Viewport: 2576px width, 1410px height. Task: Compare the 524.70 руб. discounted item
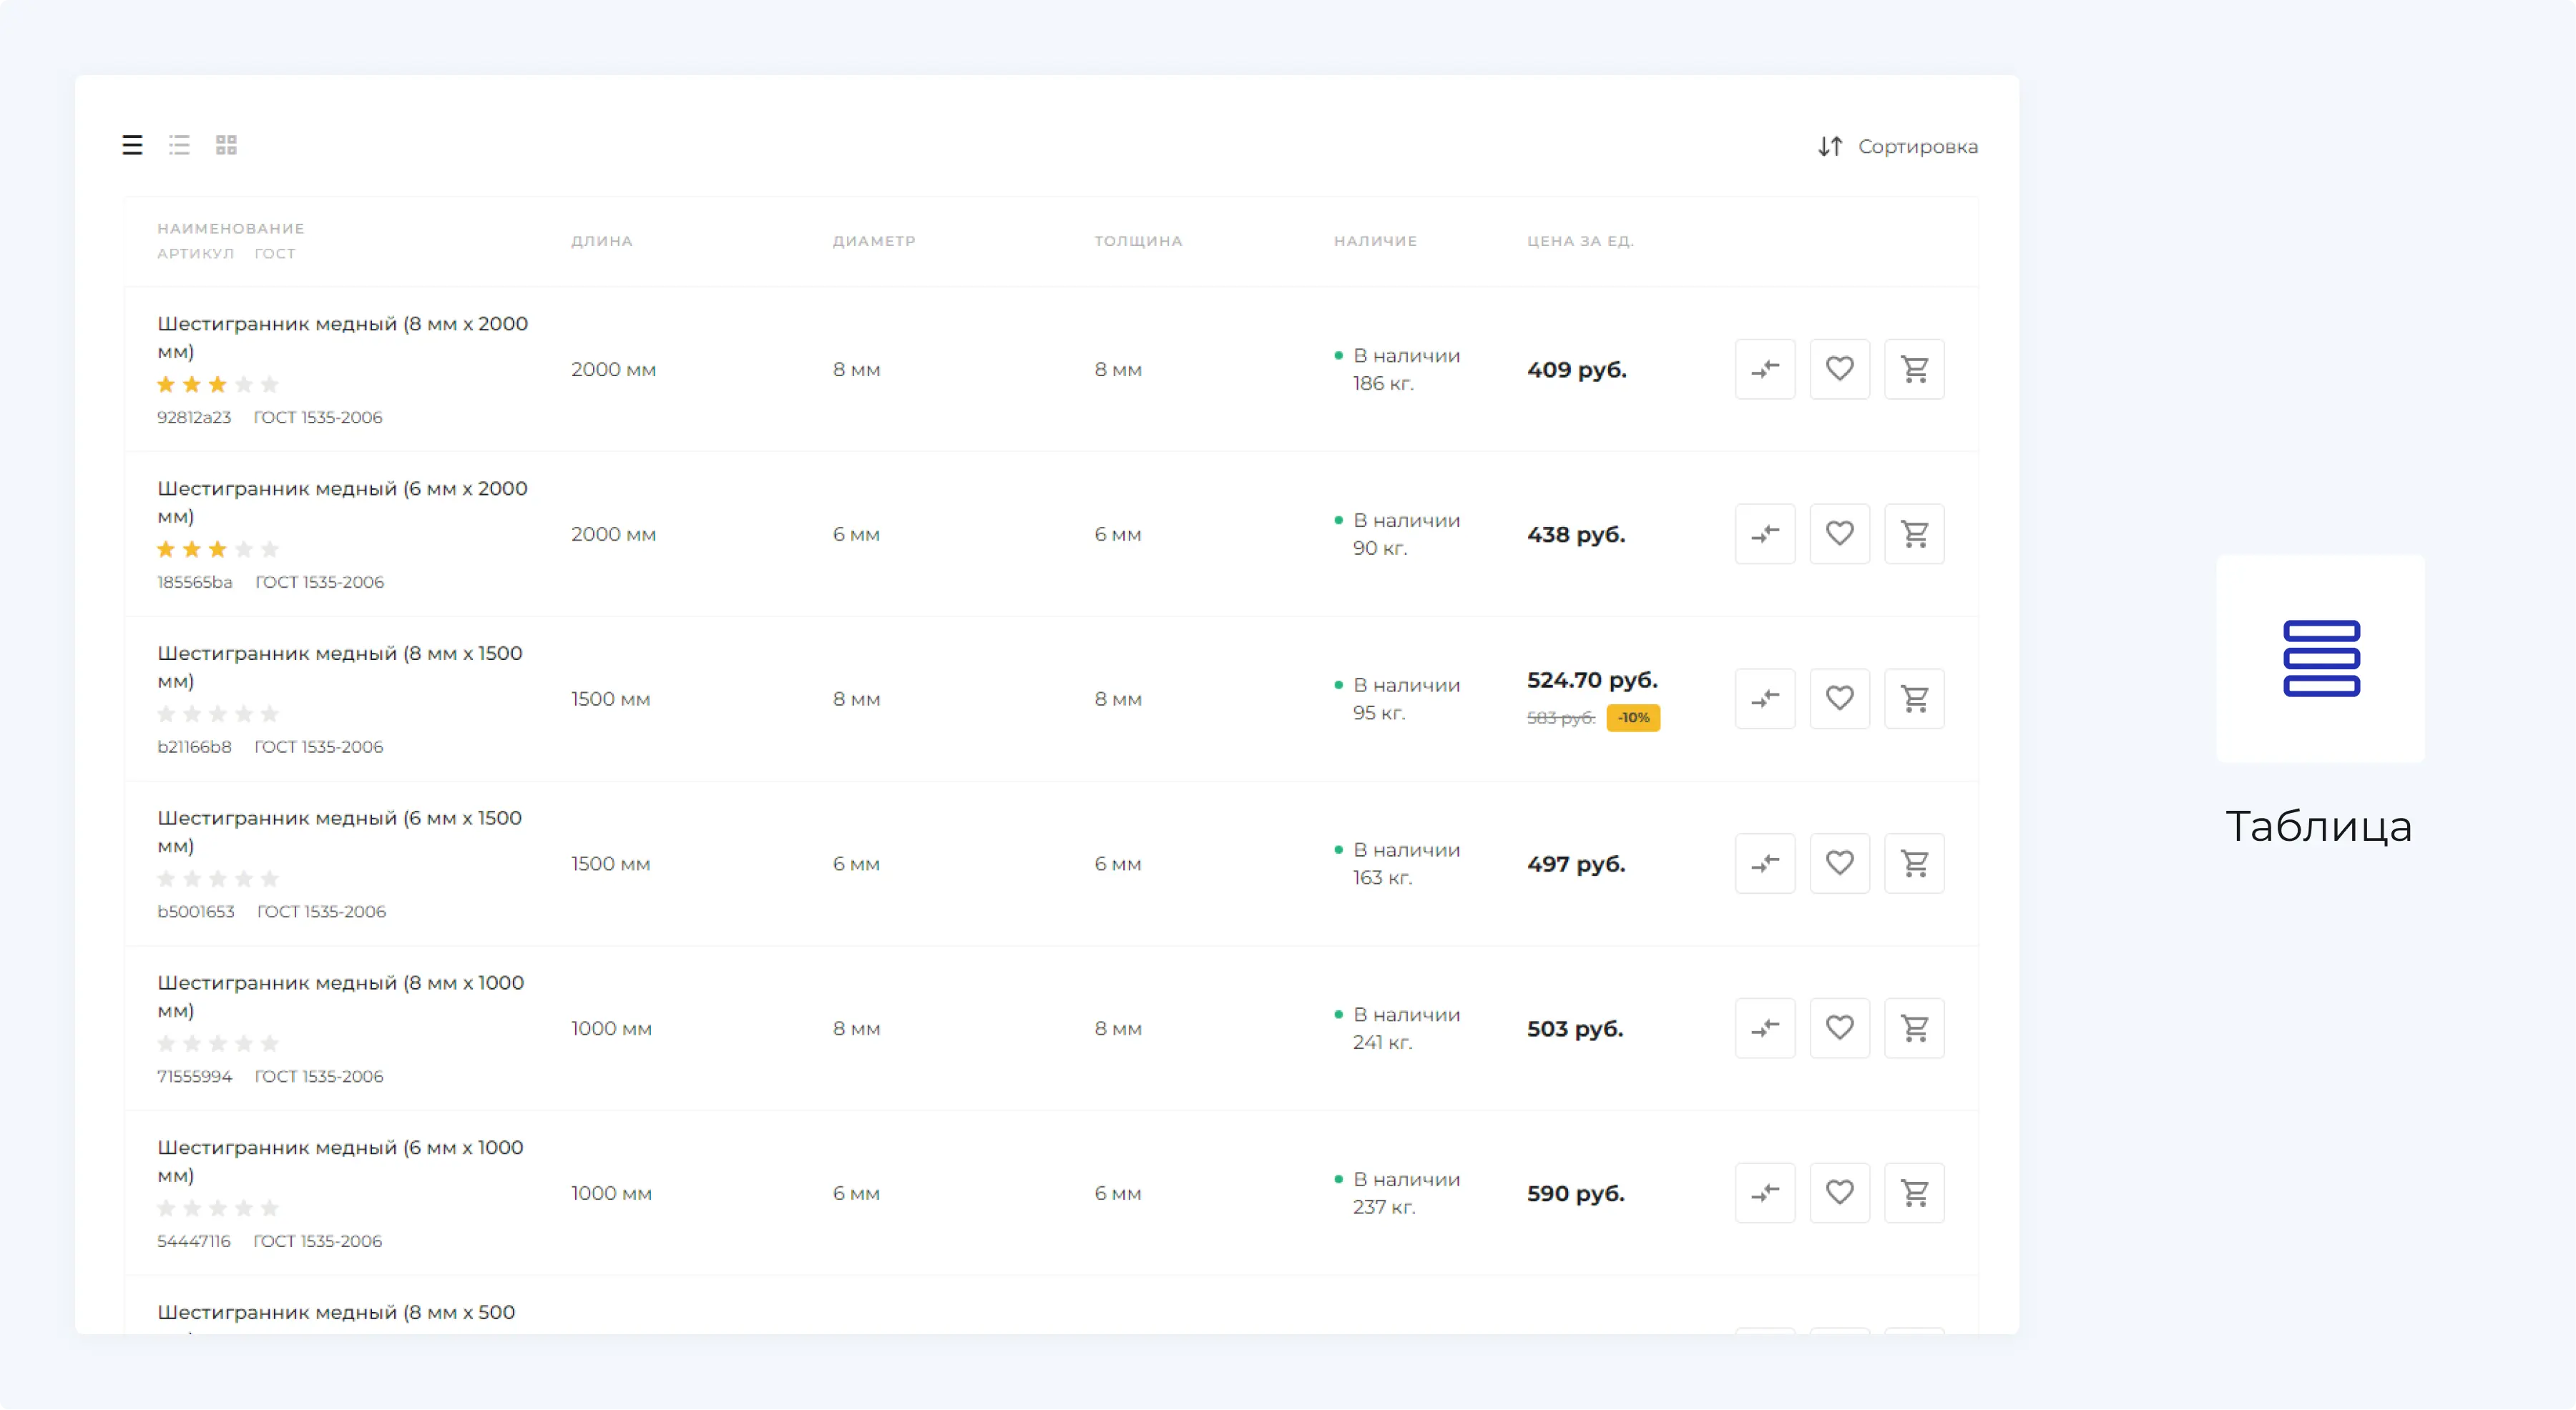pyautogui.click(x=1765, y=699)
